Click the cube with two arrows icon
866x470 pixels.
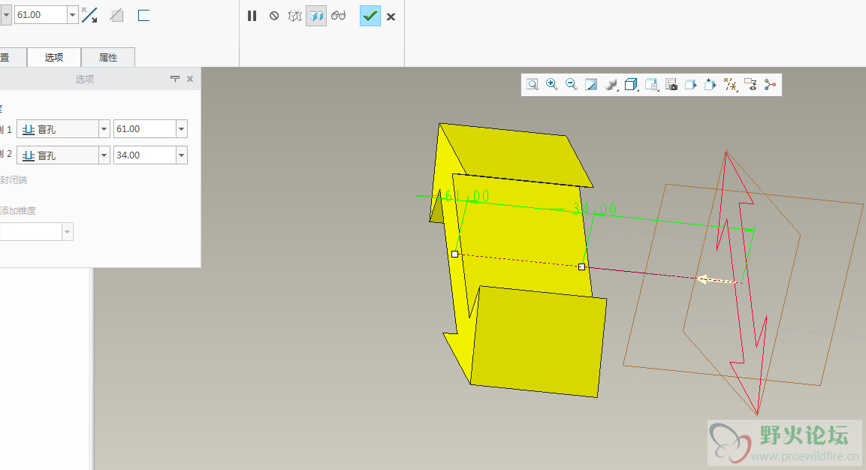(x=711, y=85)
